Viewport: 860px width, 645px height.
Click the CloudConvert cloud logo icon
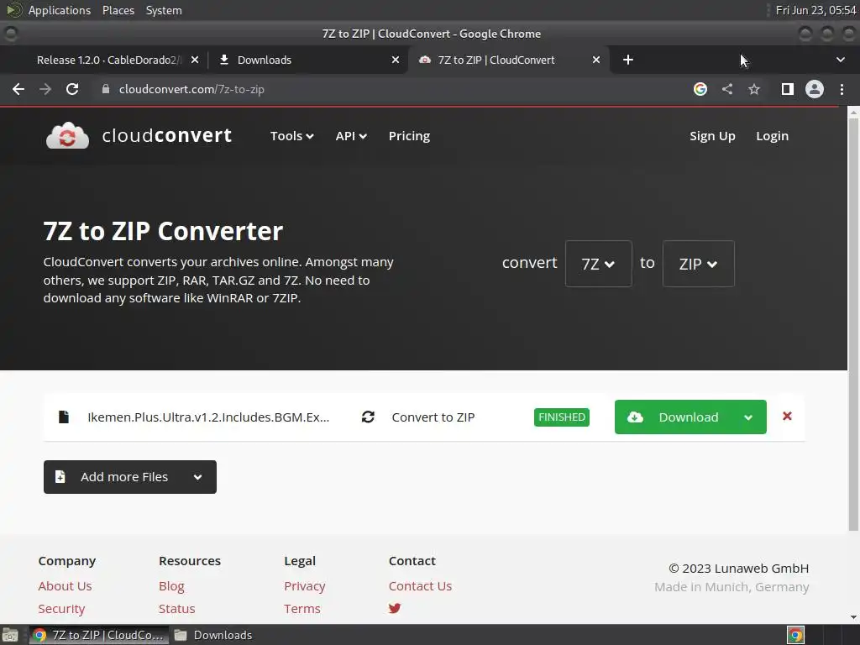(x=67, y=135)
